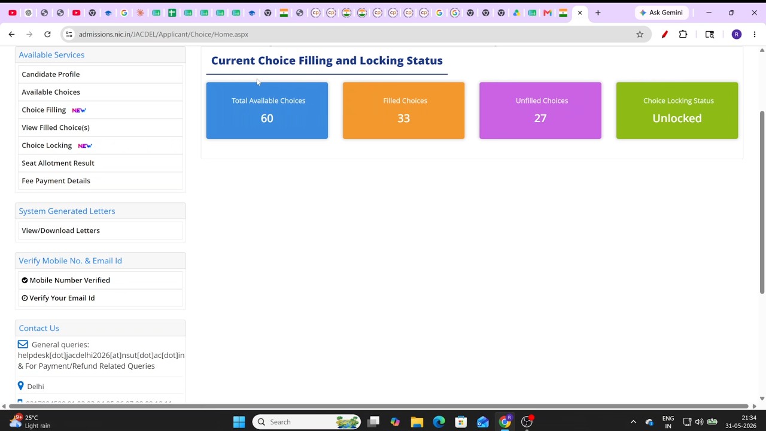Image resolution: width=766 pixels, height=431 pixels.
Task: Close the current active tab
Action: pos(580,13)
